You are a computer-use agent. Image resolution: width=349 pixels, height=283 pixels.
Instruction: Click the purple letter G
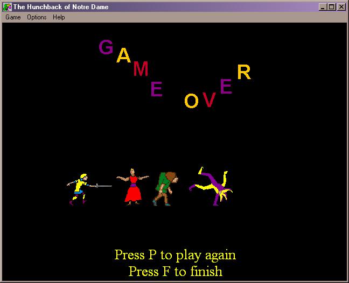106,47
